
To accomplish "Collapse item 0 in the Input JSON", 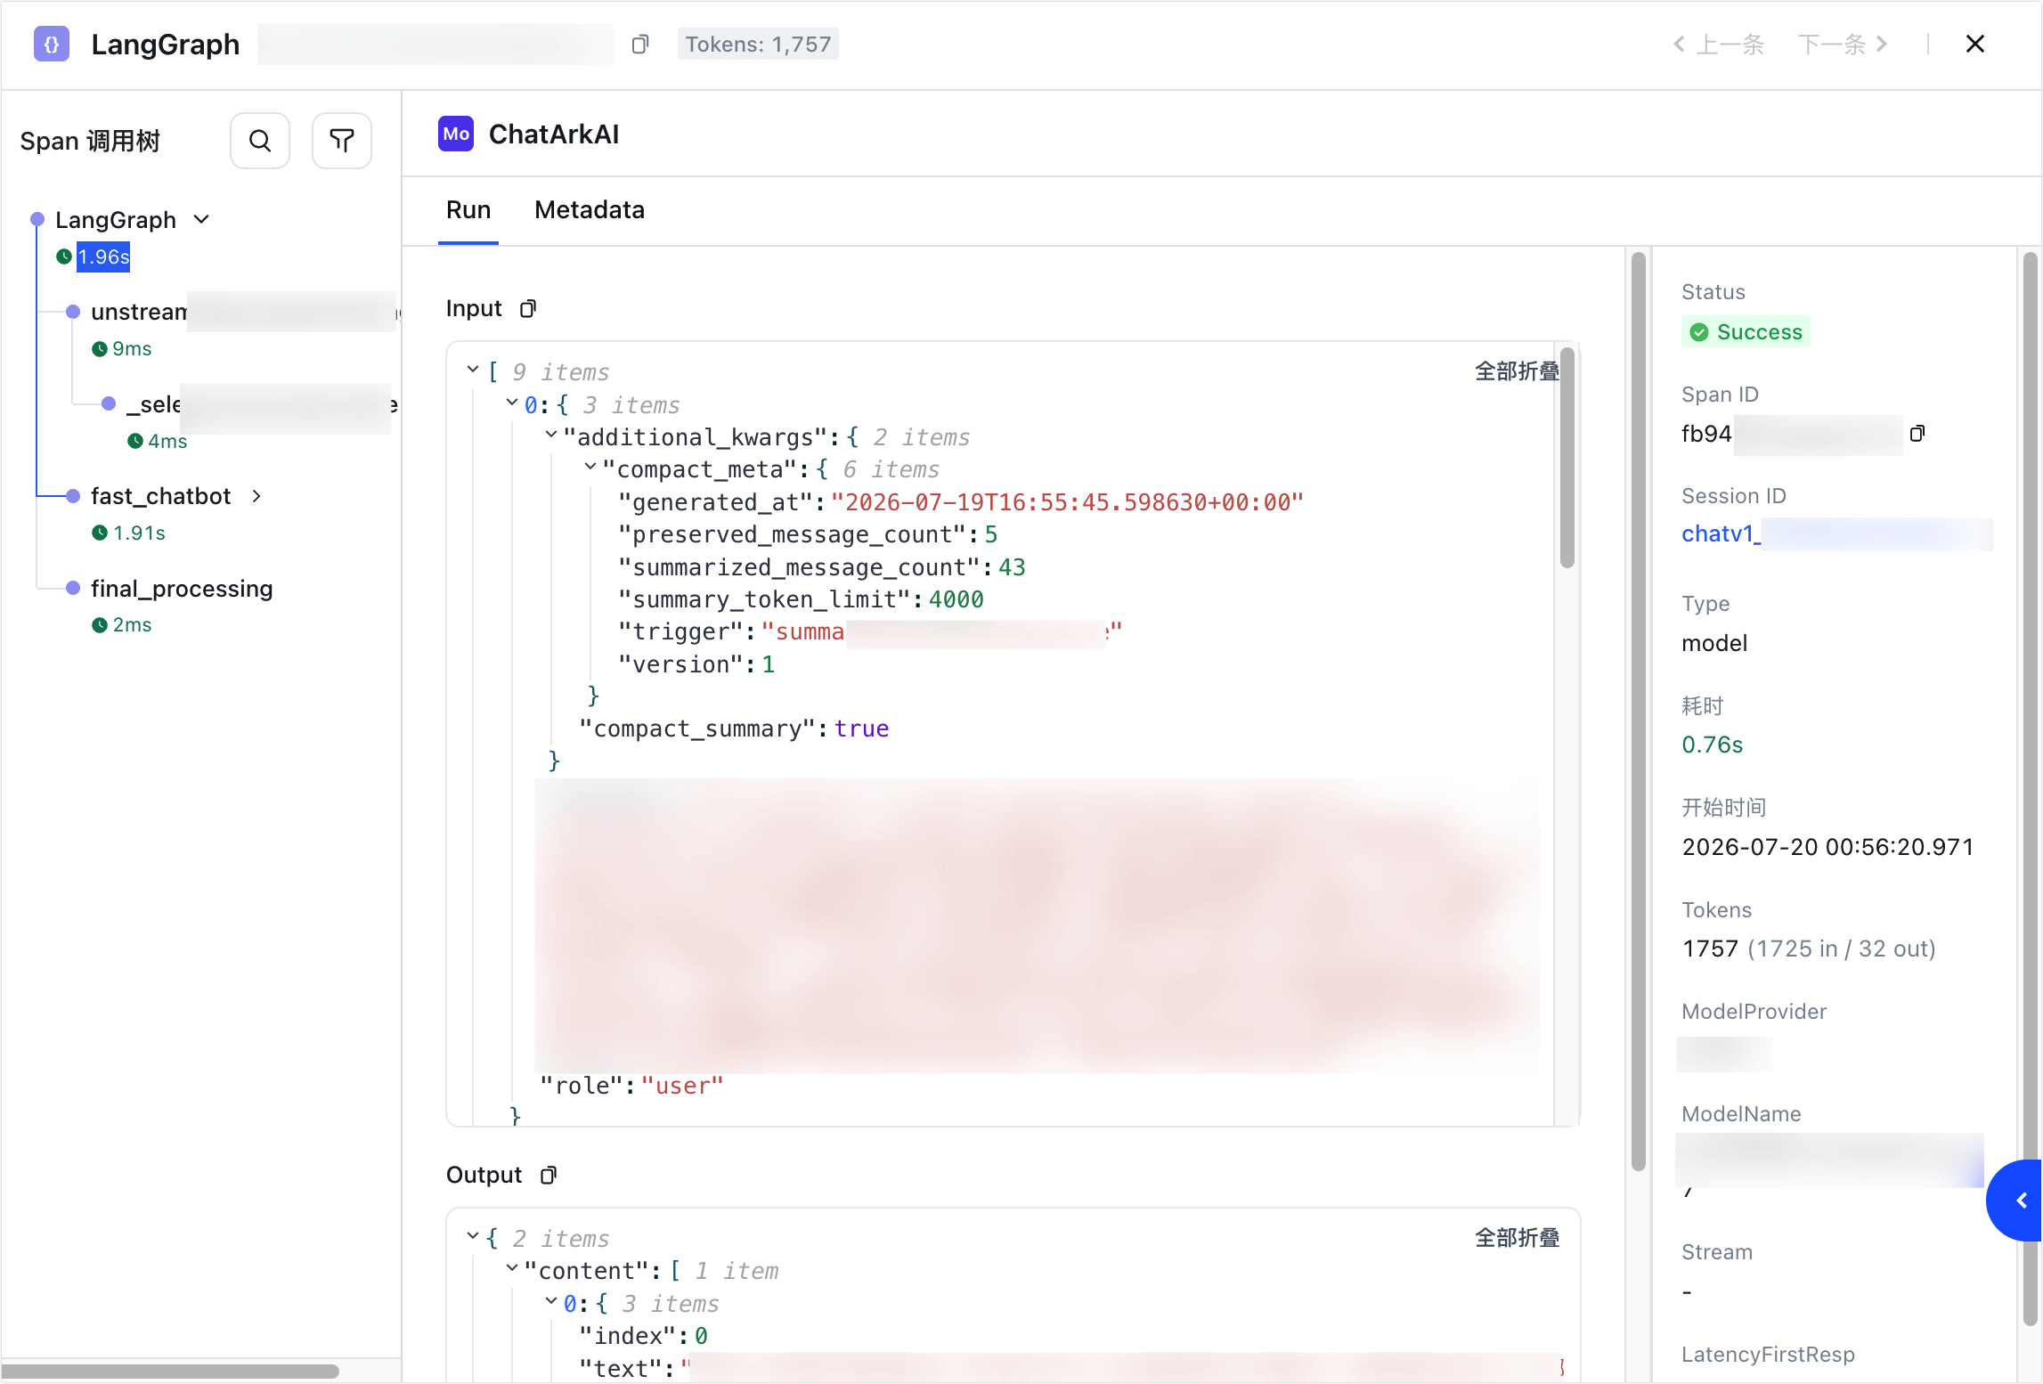I will tap(512, 403).
